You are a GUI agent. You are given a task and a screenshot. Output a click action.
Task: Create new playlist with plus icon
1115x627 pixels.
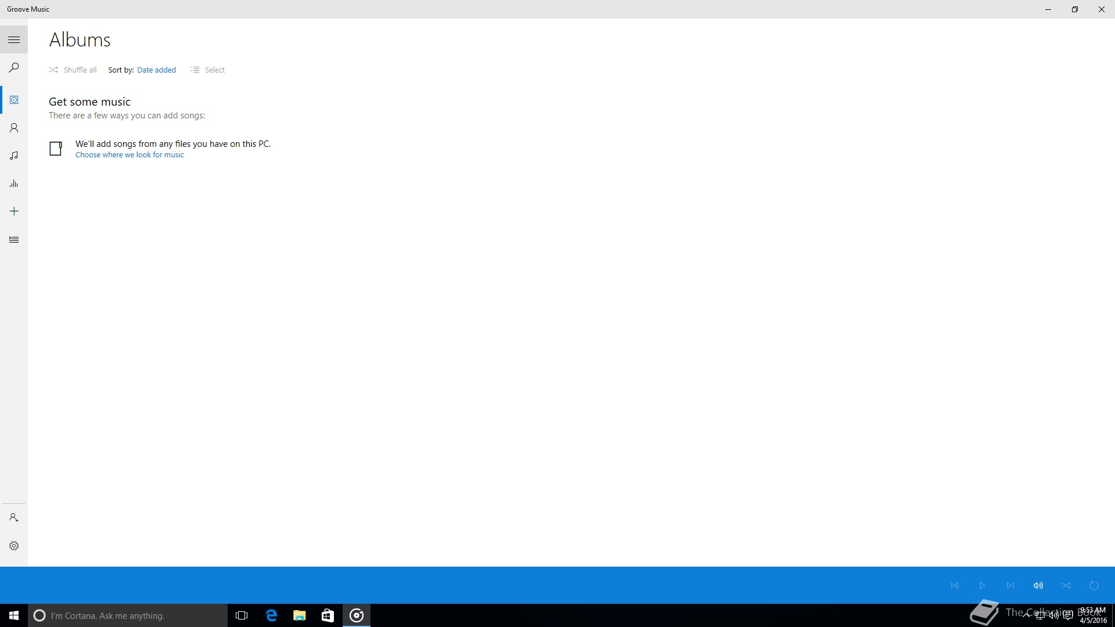click(14, 211)
